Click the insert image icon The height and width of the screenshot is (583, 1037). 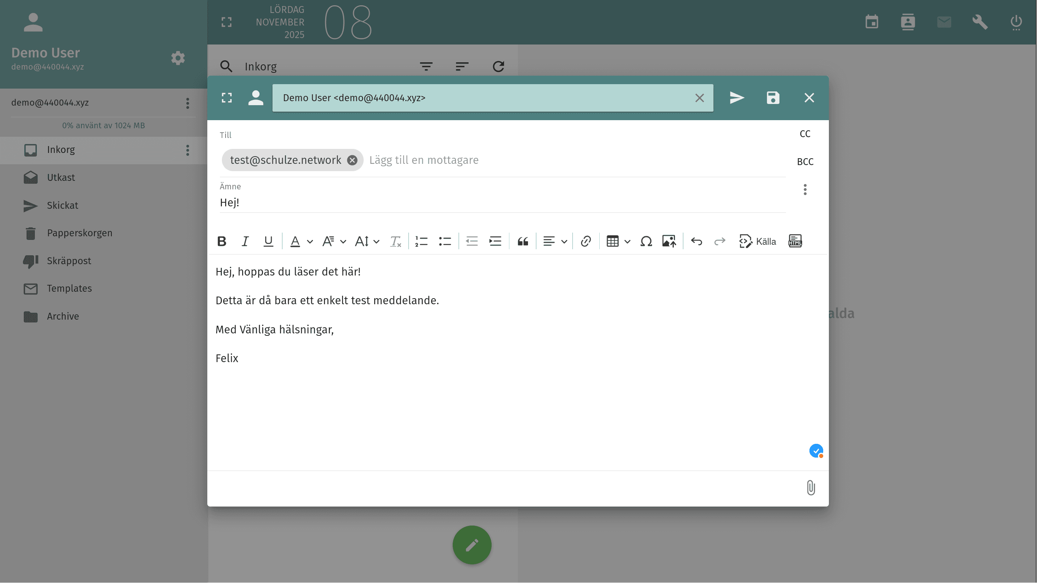[669, 242]
